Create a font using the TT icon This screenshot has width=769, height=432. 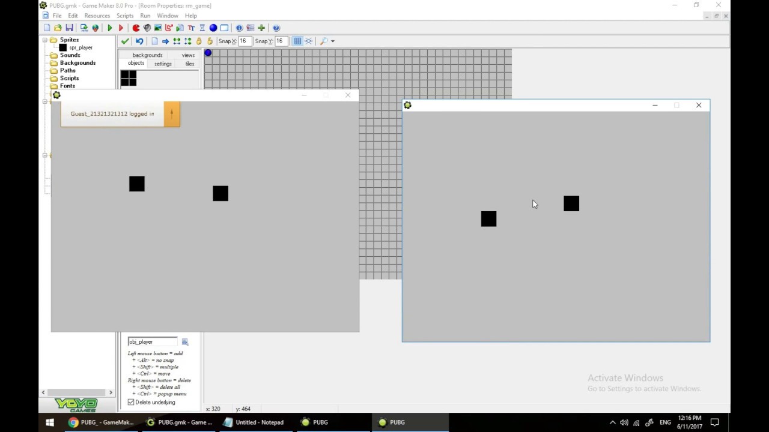191,28
